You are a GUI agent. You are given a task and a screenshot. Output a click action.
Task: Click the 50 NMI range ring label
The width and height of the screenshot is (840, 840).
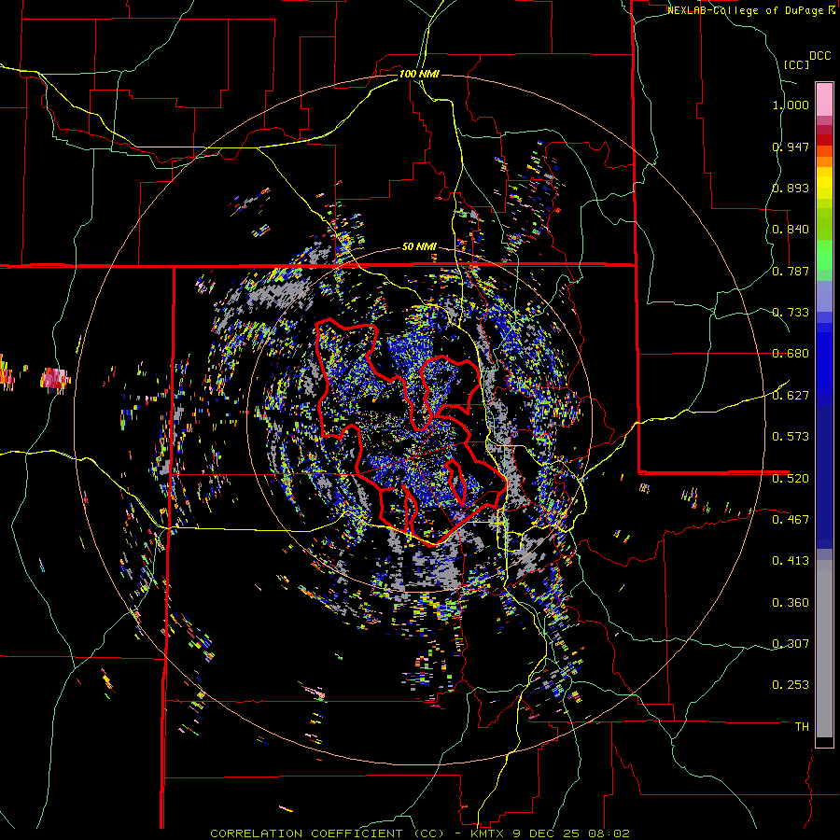pos(419,247)
